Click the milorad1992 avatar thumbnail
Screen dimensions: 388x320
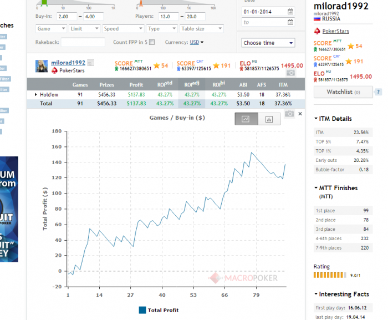[x=42, y=66]
